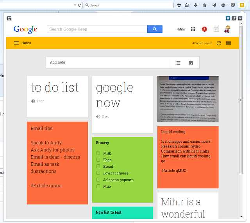
Task: Click the browser reload arrow icon
Action: (x=79, y=5)
